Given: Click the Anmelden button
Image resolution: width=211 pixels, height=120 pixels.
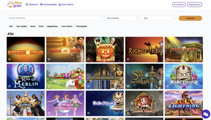Looking at the screenshot, I should [x=179, y=4].
